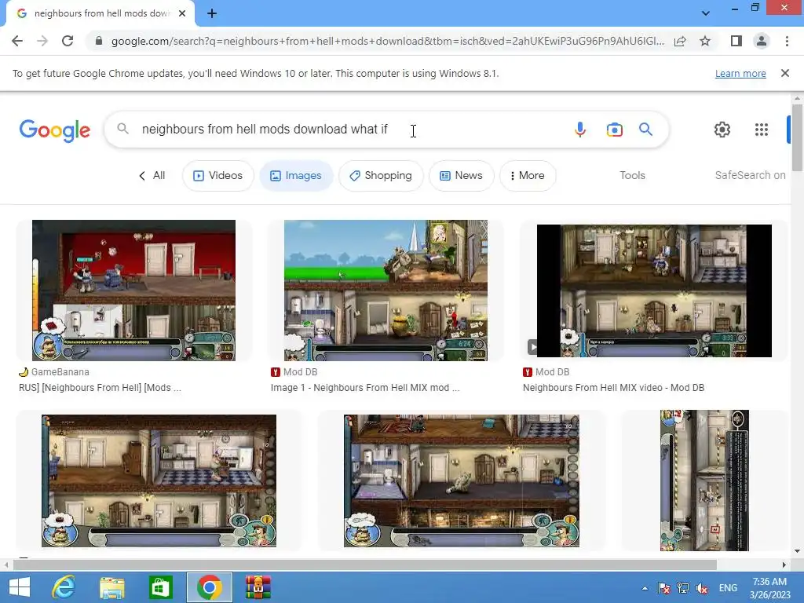This screenshot has height=603, width=804.
Task: Go to the Google logo homepage
Action: pyautogui.click(x=55, y=130)
